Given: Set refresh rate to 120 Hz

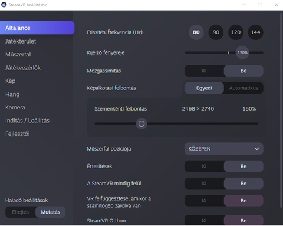Looking at the screenshot, I should point(236,32).
